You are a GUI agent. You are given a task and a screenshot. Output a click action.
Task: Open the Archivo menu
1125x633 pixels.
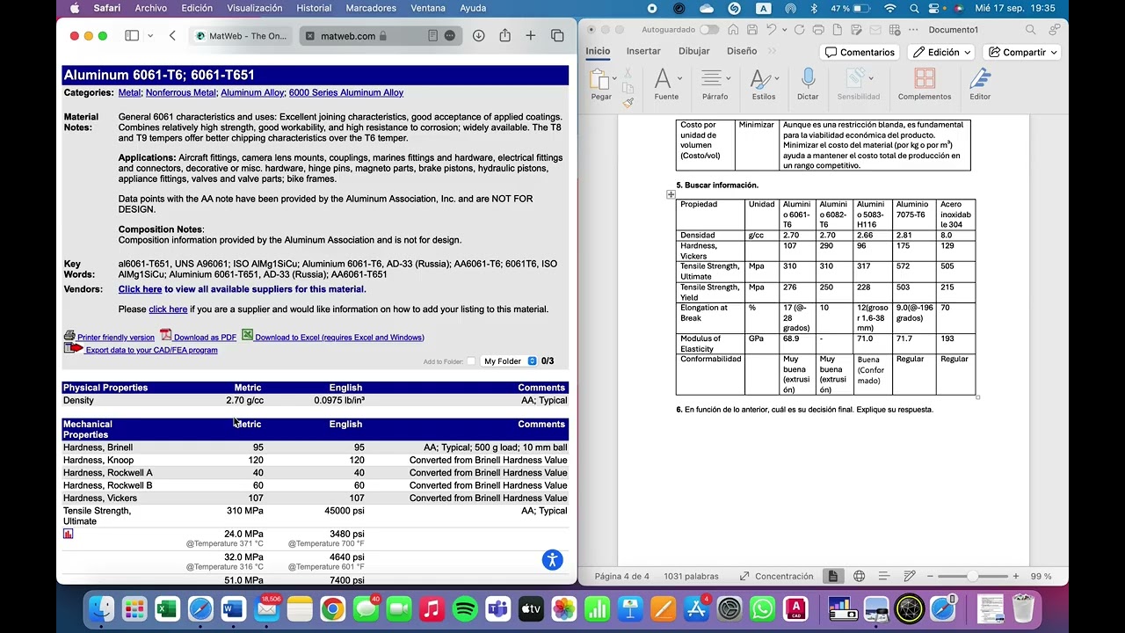151,8
